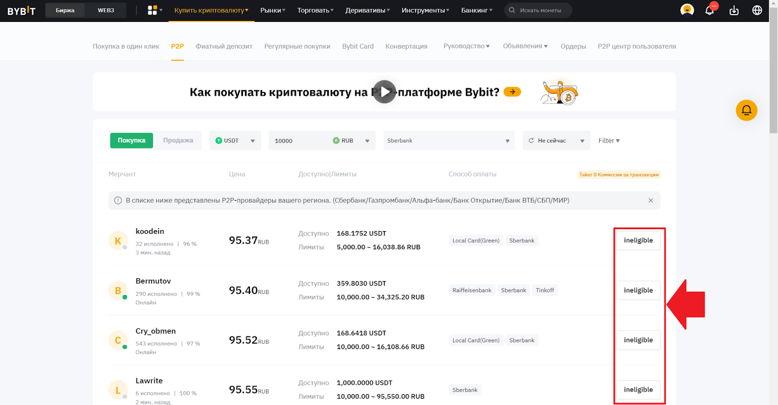Viewport: 778px width, 405px height.
Task: Open the RUB currency dropdown
Action: click(352, 140)
